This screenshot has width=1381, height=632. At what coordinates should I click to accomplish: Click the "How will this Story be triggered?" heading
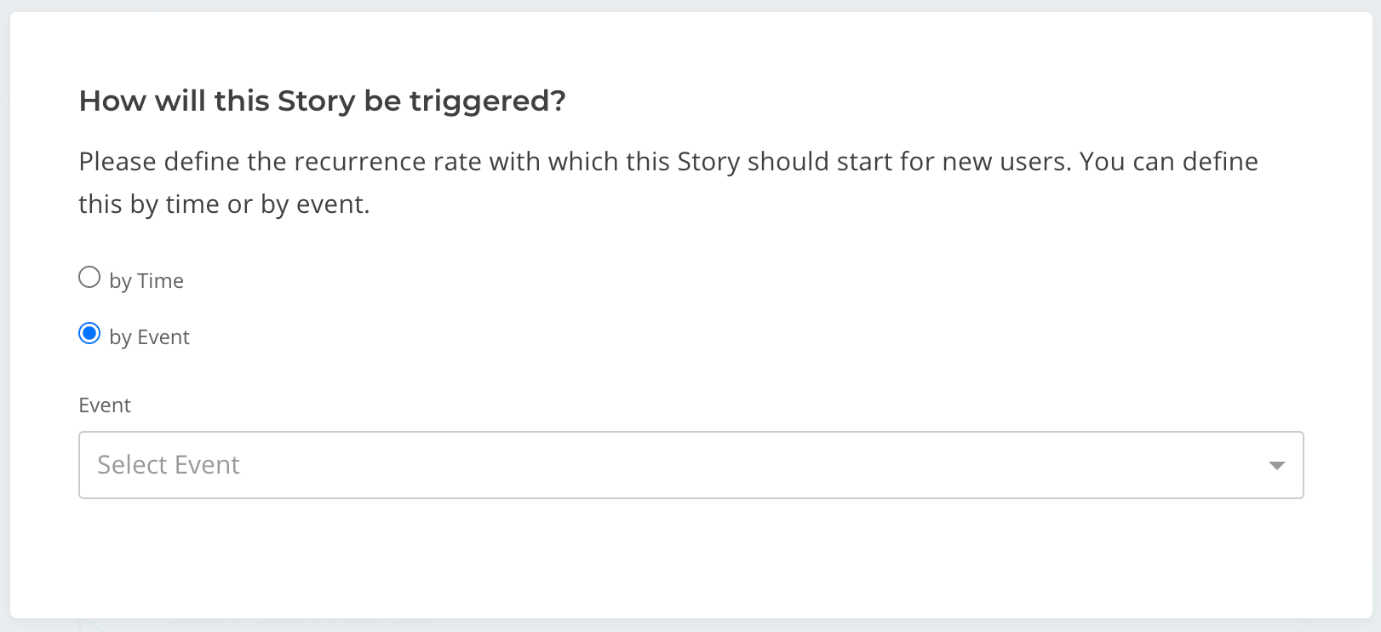(x=322, y=101)
